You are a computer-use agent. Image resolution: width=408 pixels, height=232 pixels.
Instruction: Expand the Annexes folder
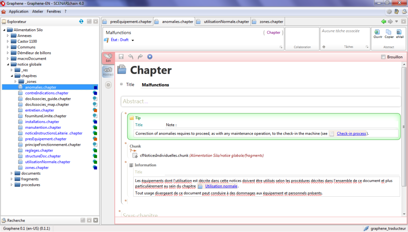8,36
